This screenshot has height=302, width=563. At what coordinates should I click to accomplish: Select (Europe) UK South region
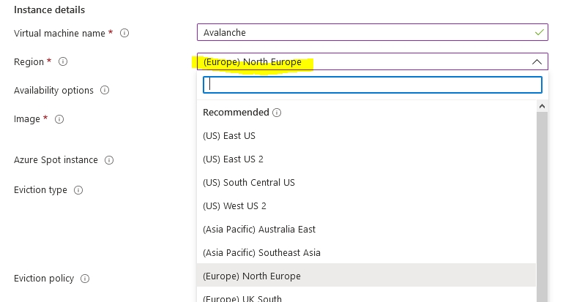(x=242, y=298)
